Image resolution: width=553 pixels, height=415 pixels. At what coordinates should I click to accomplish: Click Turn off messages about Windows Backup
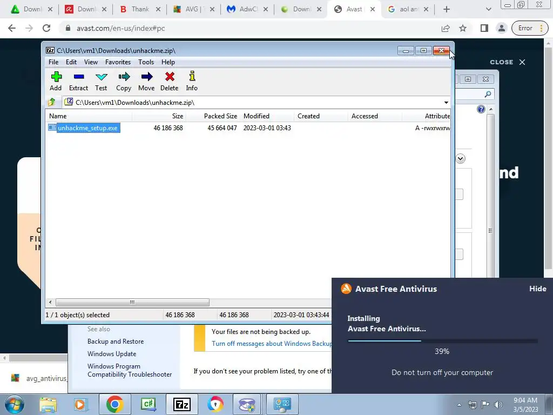point(271,344)
